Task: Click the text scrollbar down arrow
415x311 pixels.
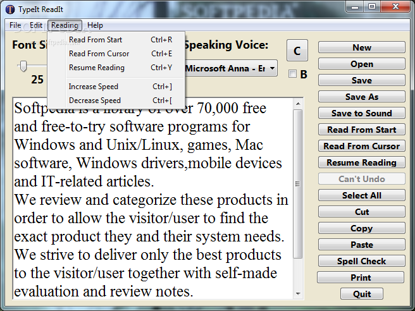Action: (x=298, y=293)
